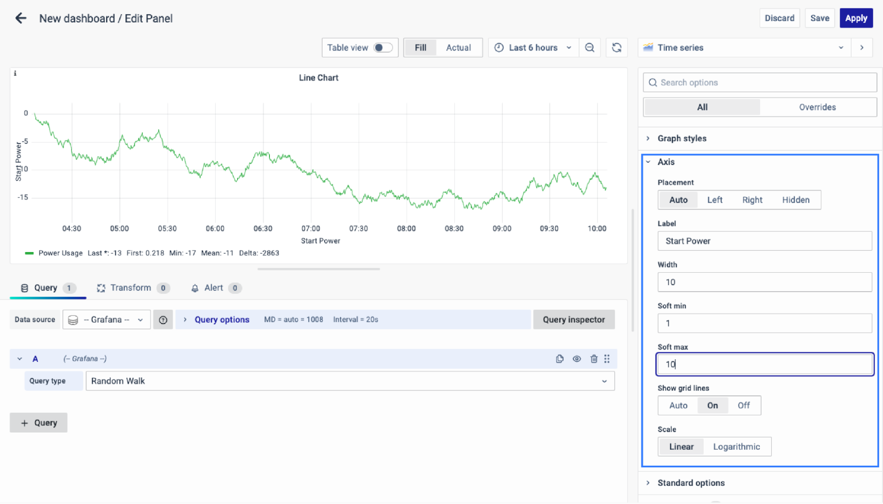This screenshot has height=504, width=883.
Task: Click the refresh dashboard icon
Action: (x=617, y=48)
